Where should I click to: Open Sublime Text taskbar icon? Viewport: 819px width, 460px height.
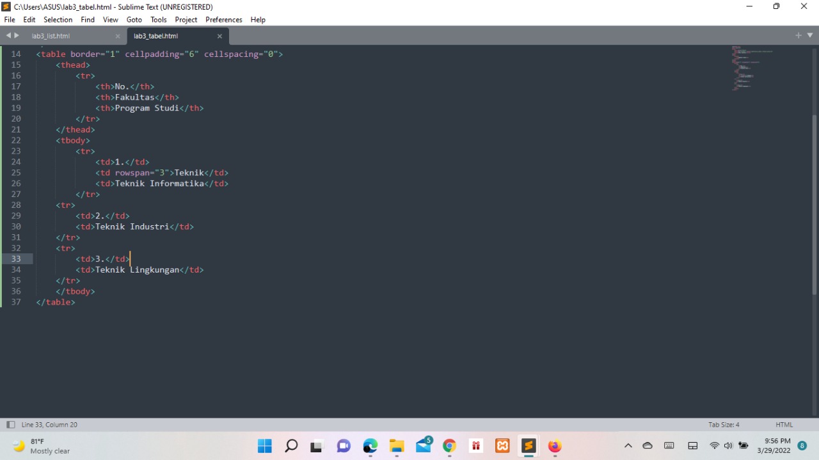click(x=529, y=446)
